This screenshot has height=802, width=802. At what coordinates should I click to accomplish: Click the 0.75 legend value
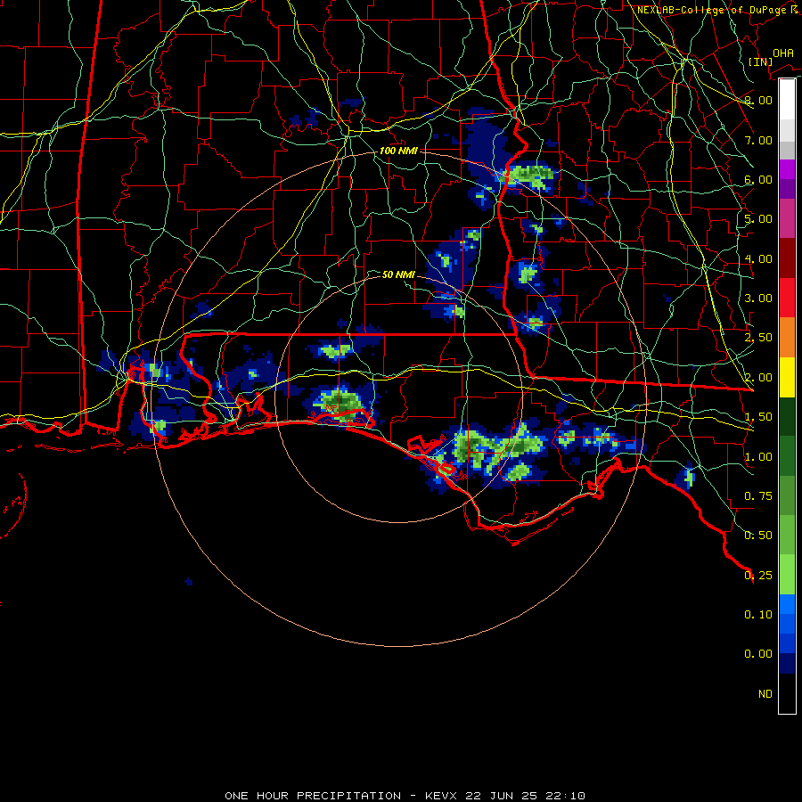tap(758, 496)
